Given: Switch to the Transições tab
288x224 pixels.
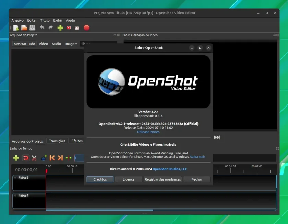Looking at the screenshot, I should (57, 141).
